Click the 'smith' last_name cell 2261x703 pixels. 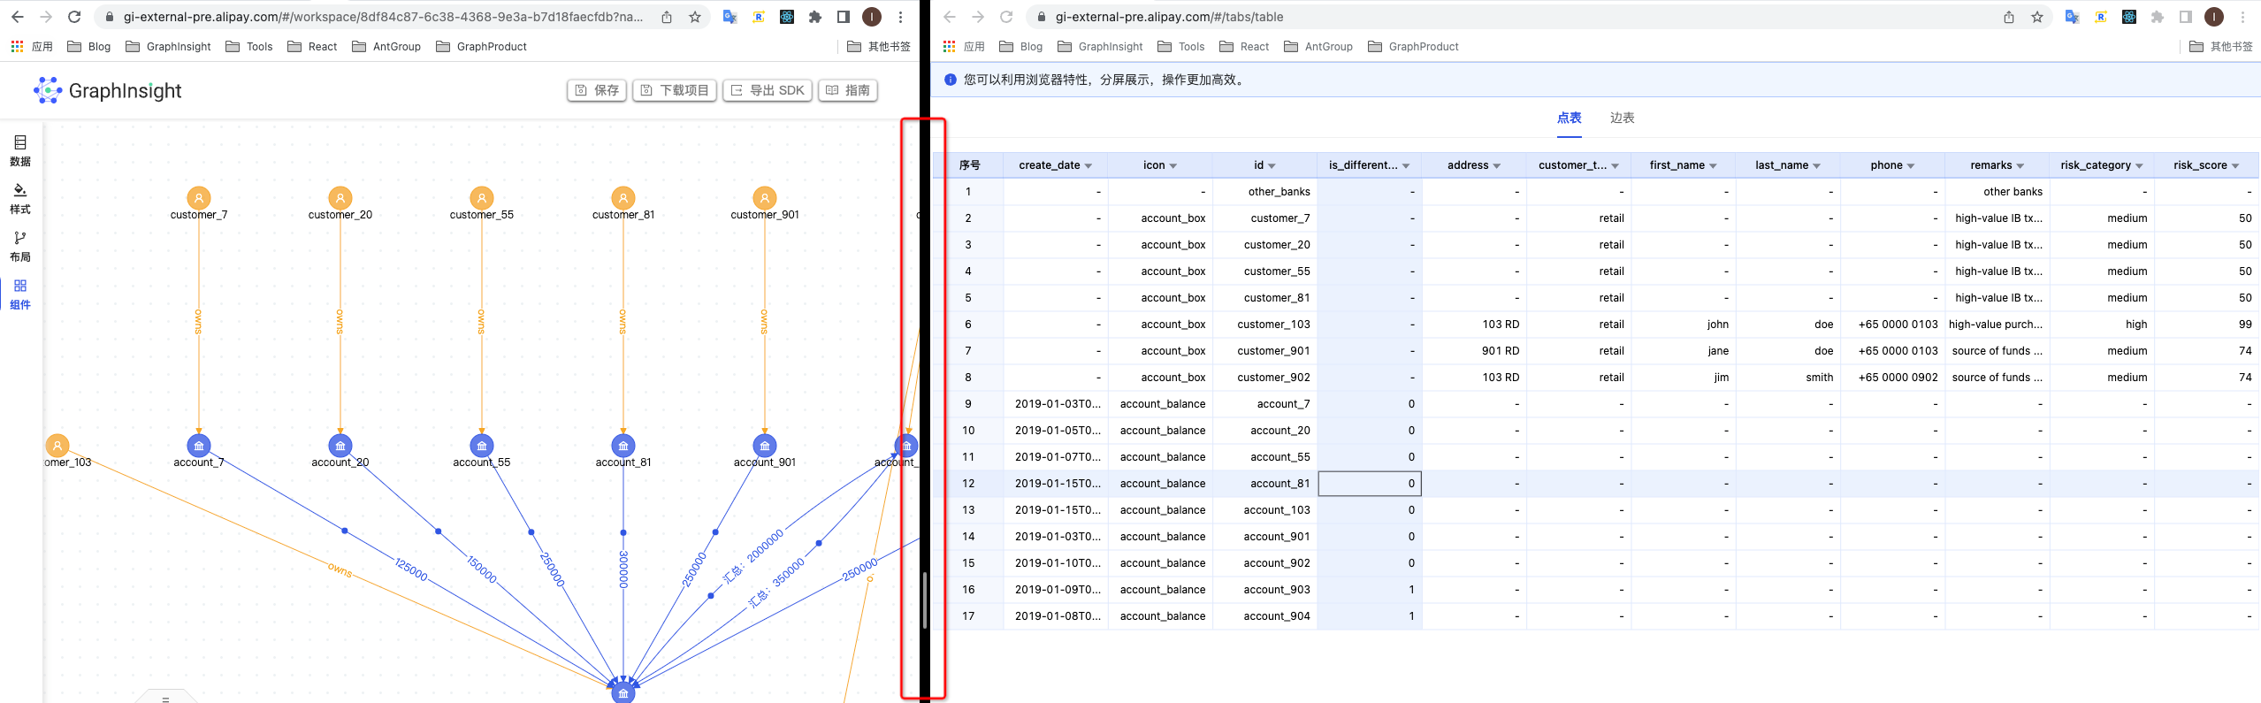[x=1788, y=378]
